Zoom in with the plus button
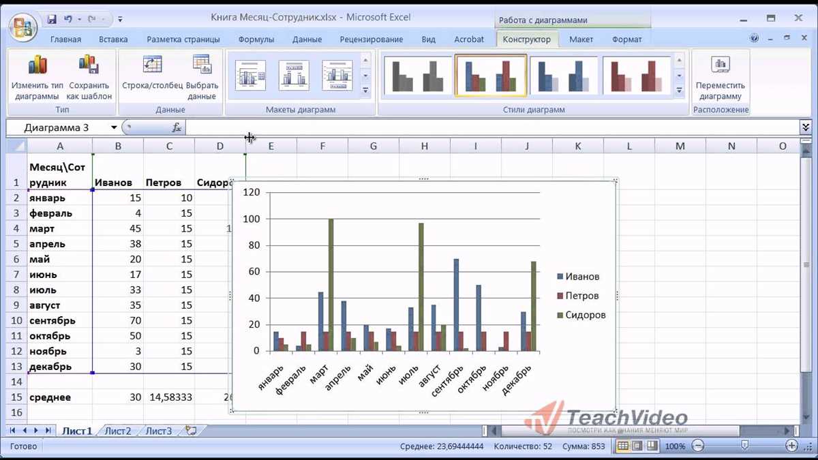The width and height of the screenshot is (818, 460). 791,446
